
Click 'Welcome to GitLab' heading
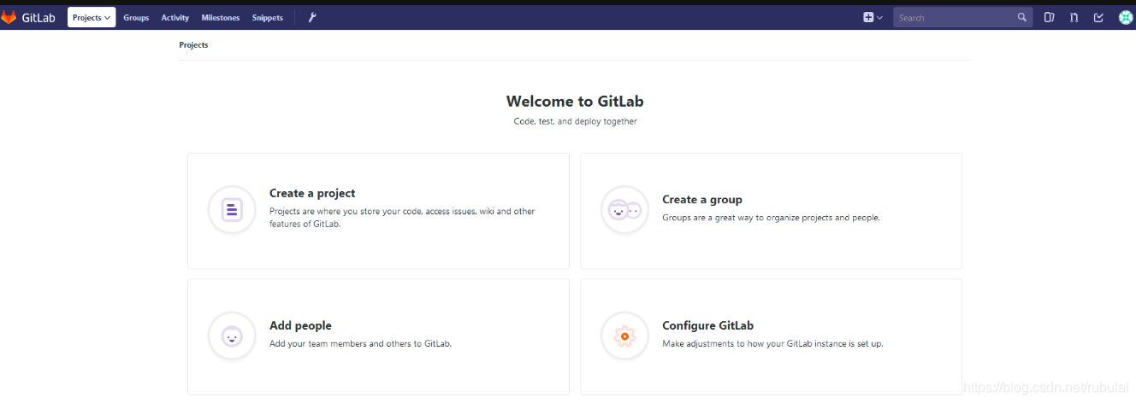click(575, 102)
